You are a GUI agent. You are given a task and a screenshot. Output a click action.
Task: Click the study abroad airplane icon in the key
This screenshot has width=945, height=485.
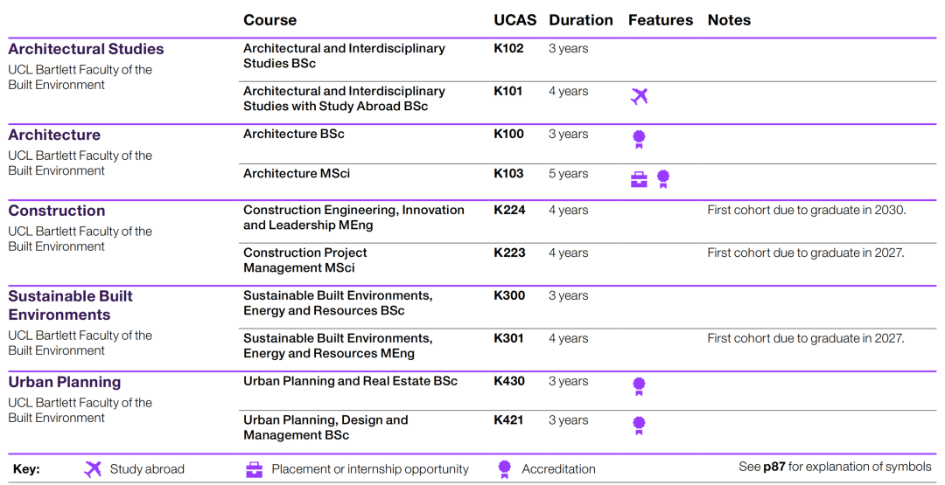(x=93, y=469)
